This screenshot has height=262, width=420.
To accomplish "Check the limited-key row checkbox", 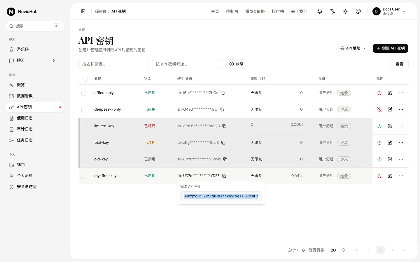I will click(84, 127).
